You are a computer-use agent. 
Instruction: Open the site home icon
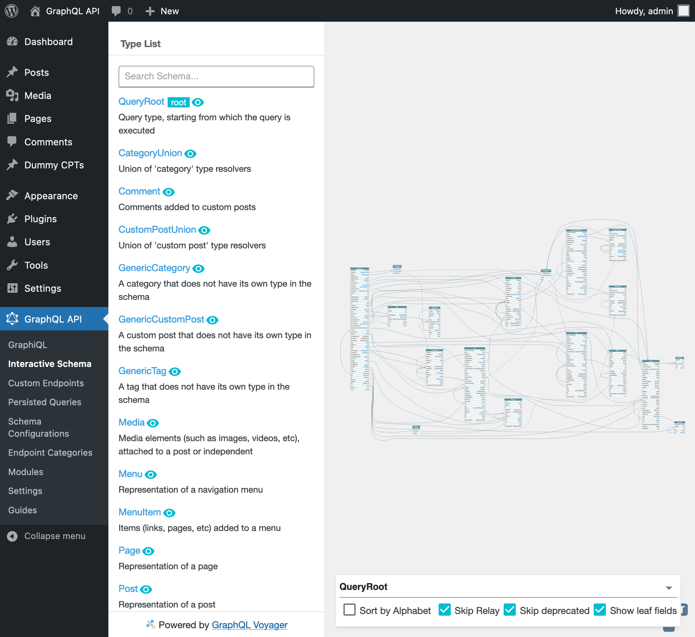(35, 11)
